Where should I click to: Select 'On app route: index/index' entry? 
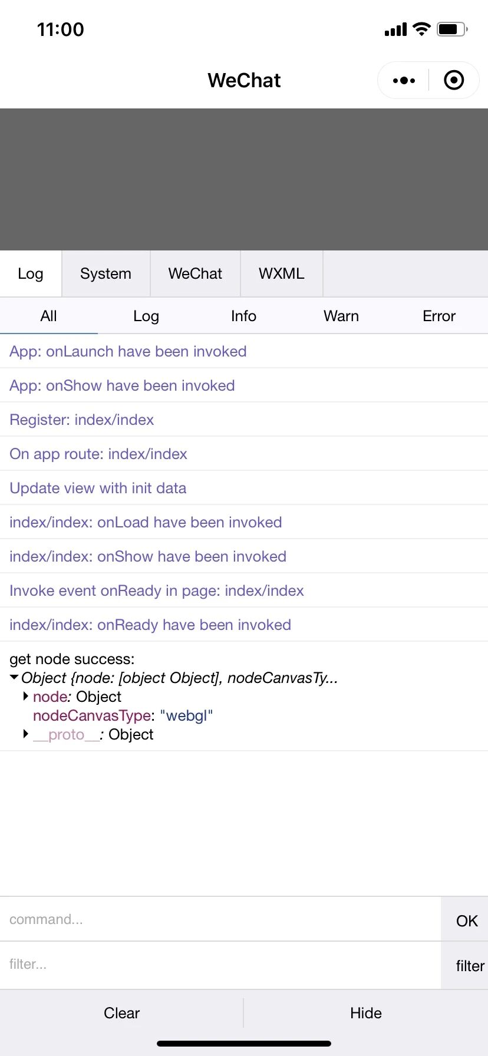point(244,454)
